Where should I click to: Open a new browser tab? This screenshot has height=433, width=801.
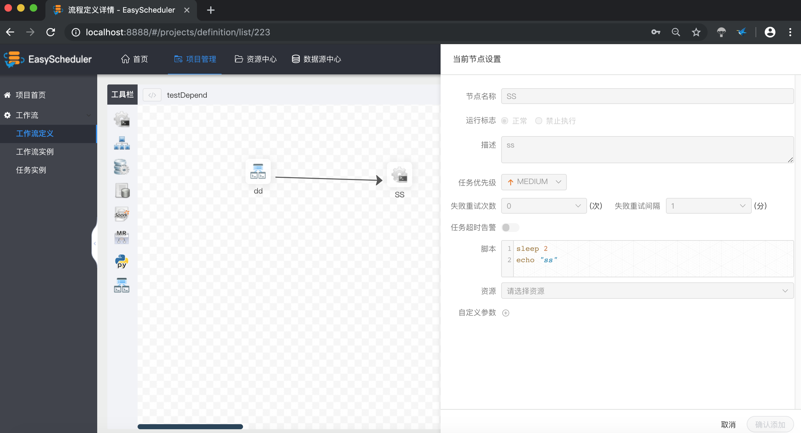click(x=211, y=10)
